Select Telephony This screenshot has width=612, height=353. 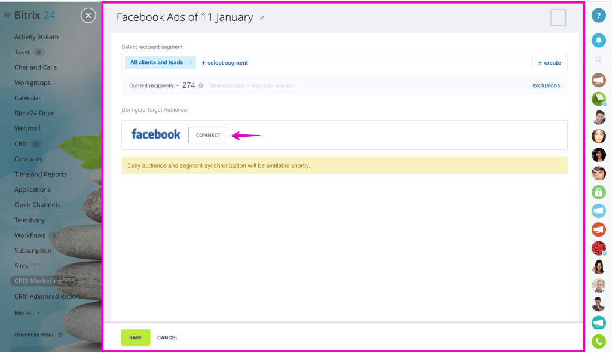point(30,220)
